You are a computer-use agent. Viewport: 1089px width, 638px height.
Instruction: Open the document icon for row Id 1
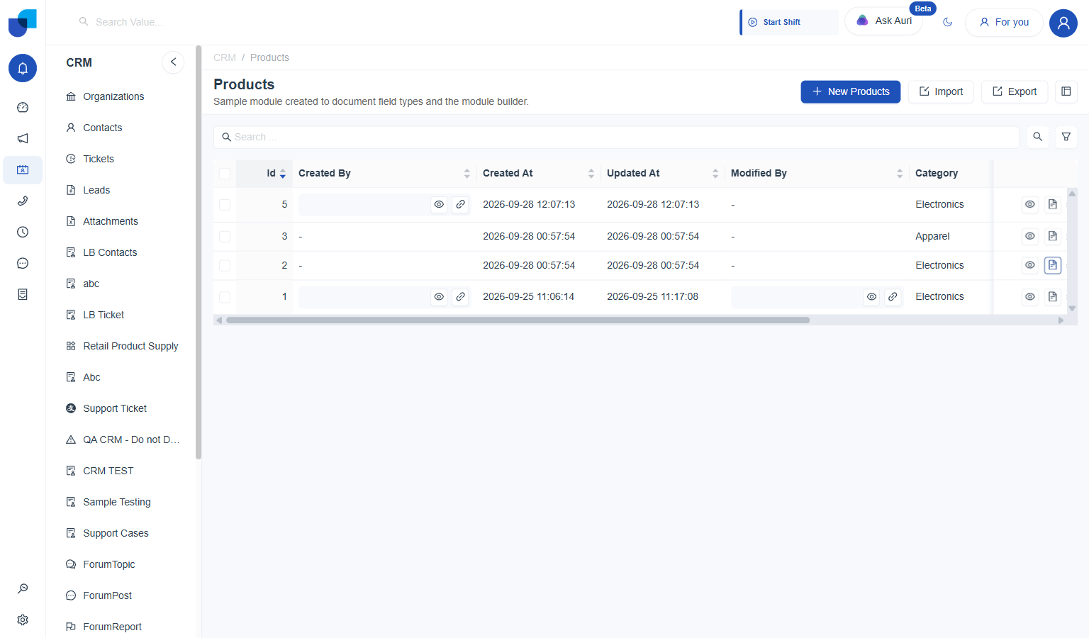pos(1053,296)
